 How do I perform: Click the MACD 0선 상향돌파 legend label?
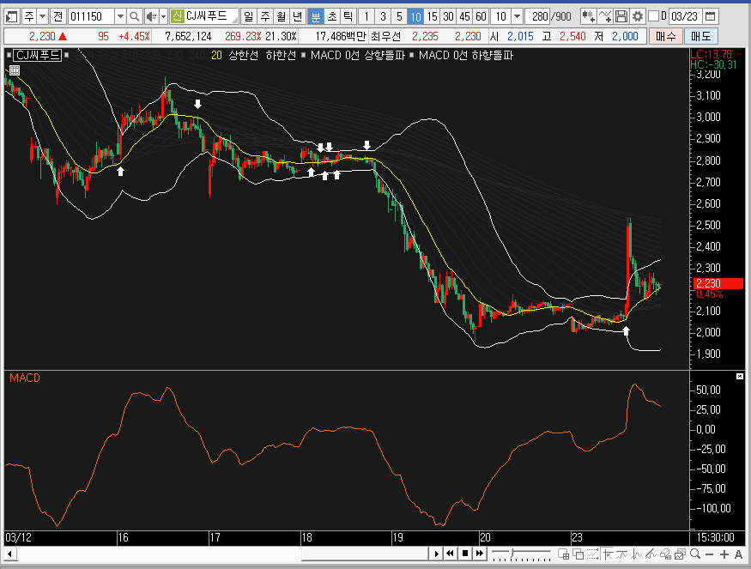click(358, 55)
